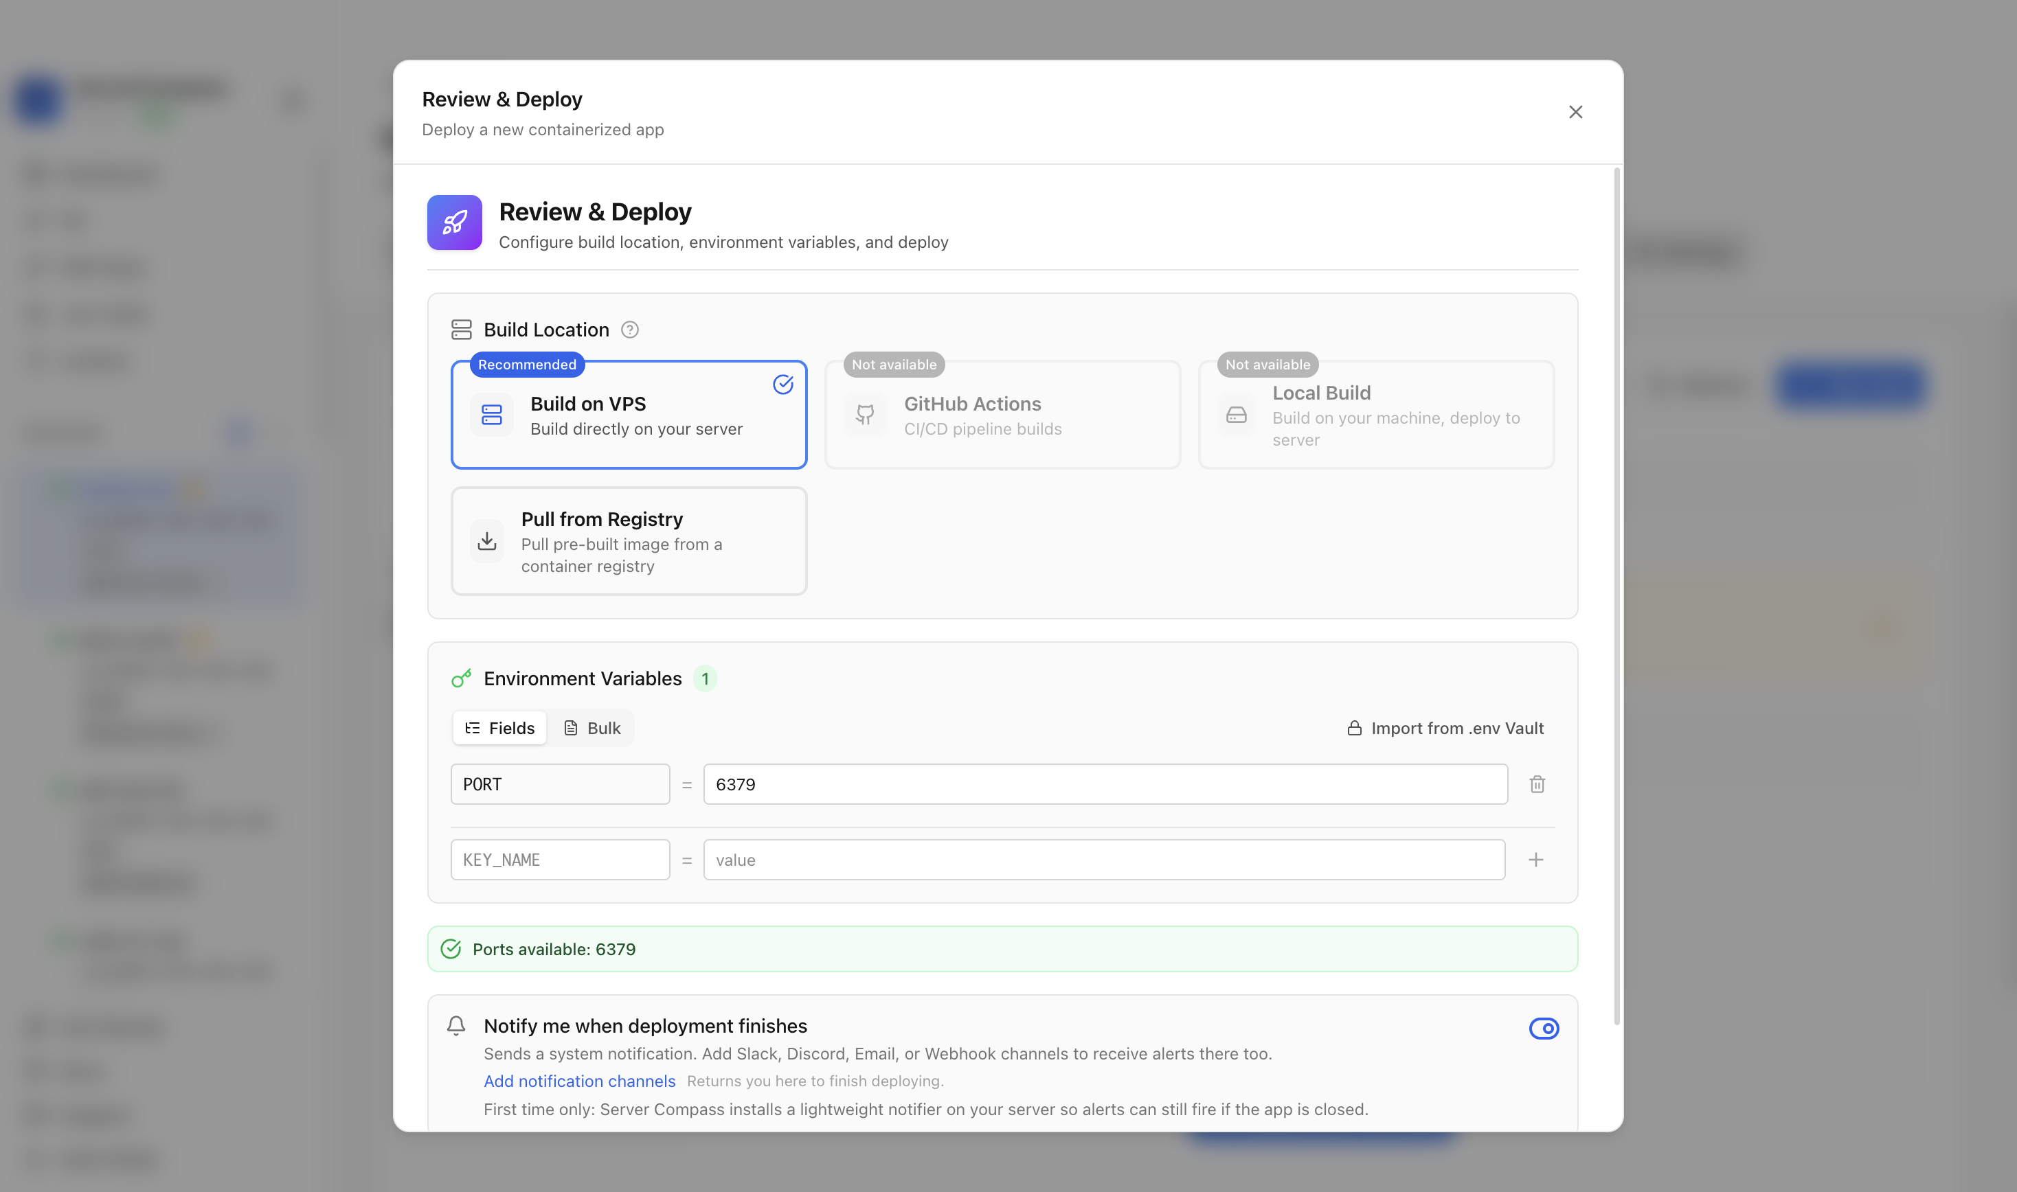2017x1192 pixels.
Task: Click Import from .env Vault
Action: tap(1445, 728)
